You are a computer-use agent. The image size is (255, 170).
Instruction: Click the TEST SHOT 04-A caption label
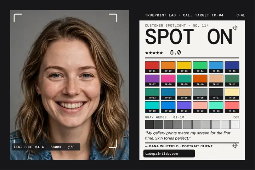coord(46,147)
